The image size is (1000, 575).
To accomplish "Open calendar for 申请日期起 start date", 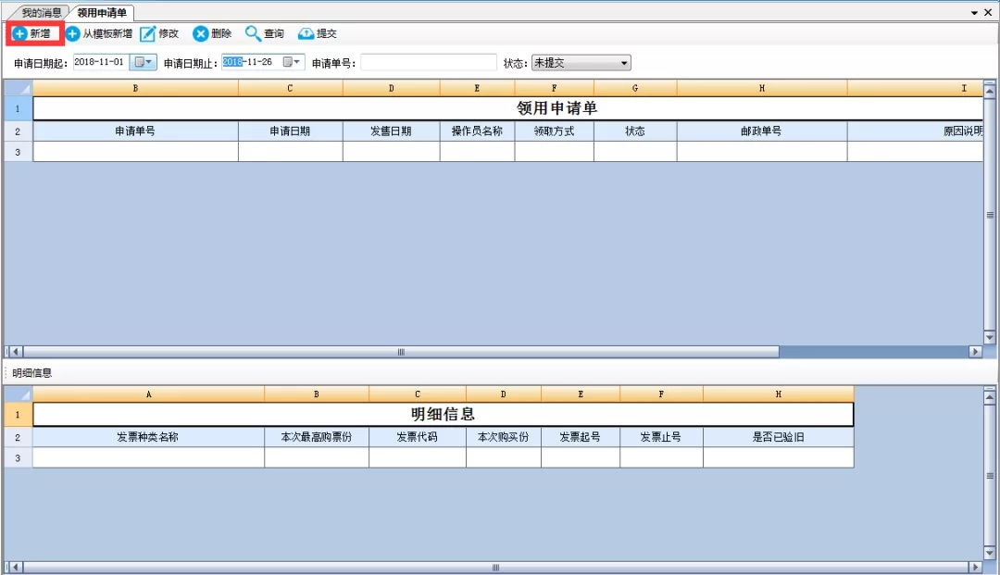I will pos(144,63).
